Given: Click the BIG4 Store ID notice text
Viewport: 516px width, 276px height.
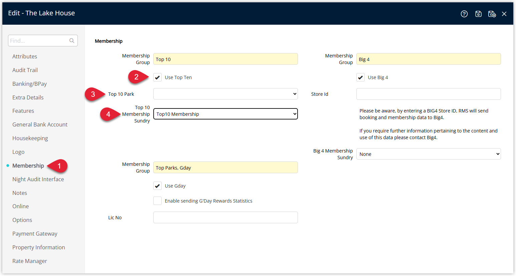Looking at the screenshot, I should tap(424, 114).
